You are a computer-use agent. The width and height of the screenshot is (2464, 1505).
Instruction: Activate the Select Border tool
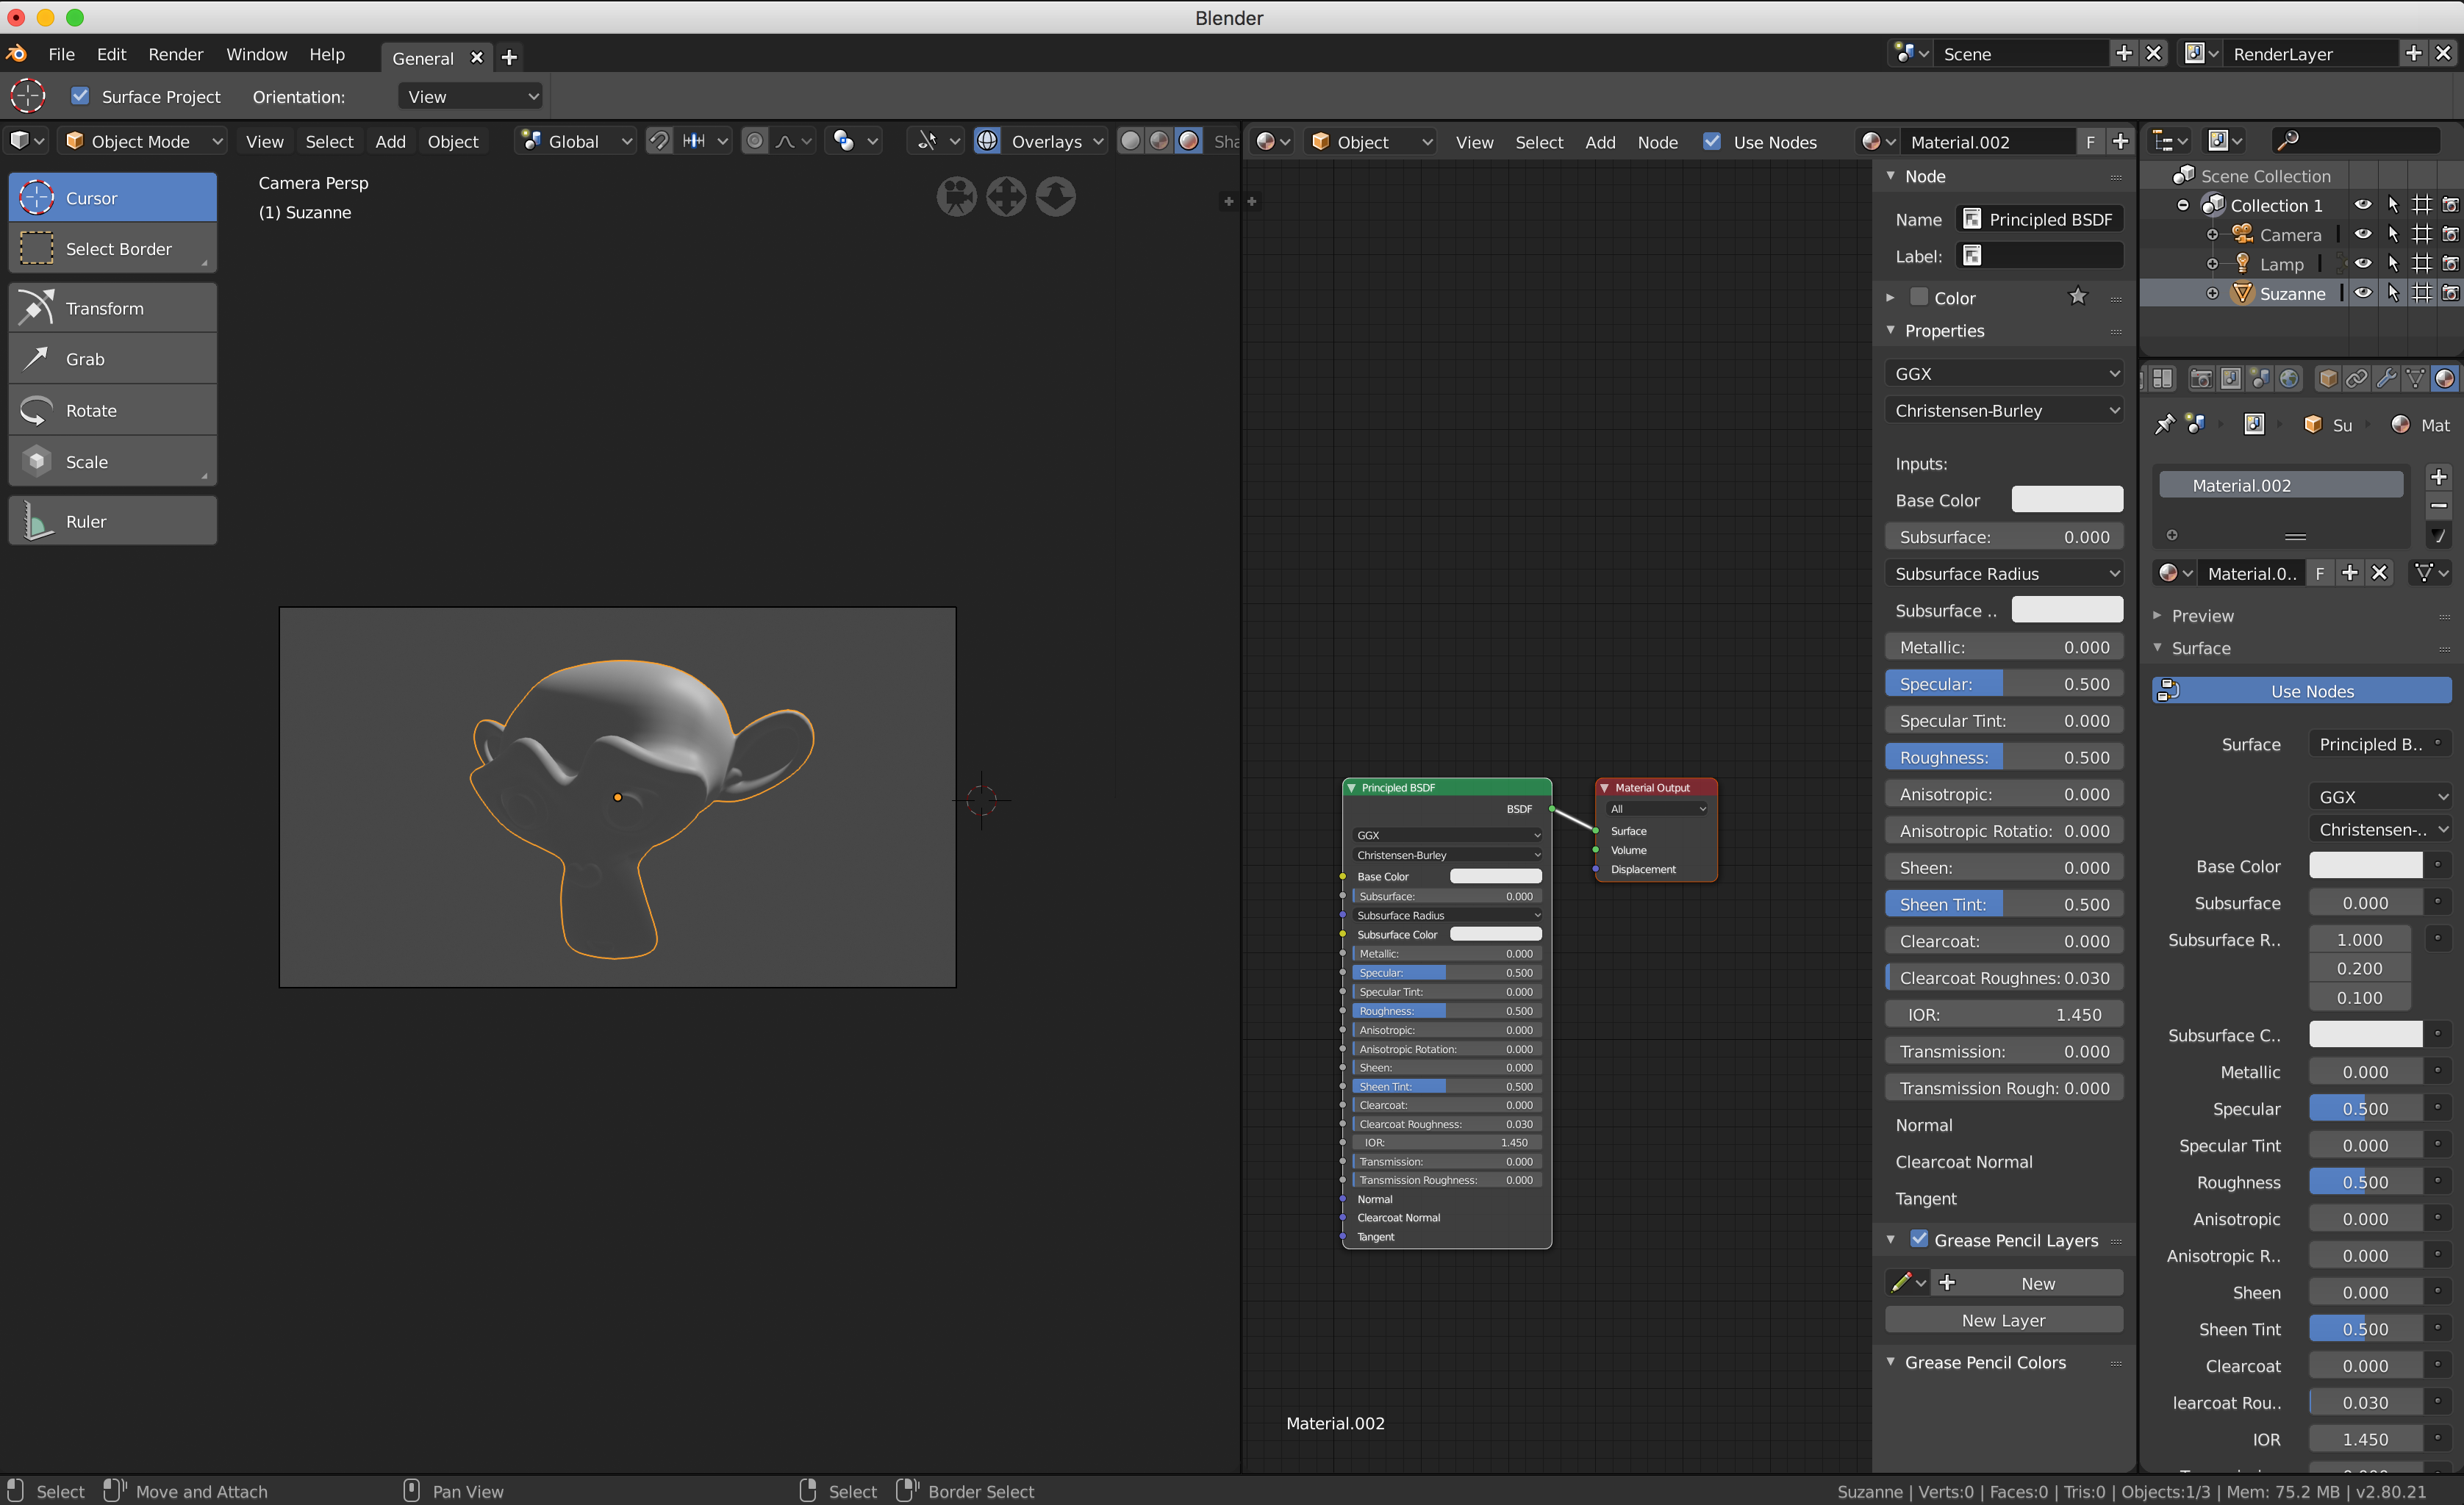(x=113, y=248)
